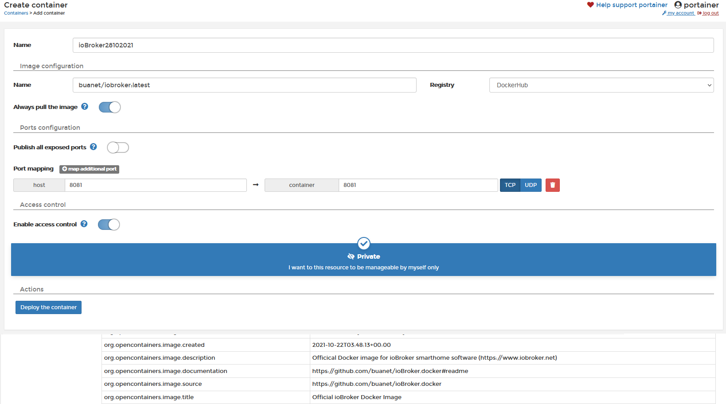Select UDP protocol for port mapping

point(531,185)
